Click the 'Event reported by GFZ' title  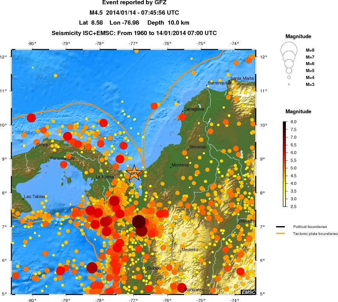pos(134,3)
